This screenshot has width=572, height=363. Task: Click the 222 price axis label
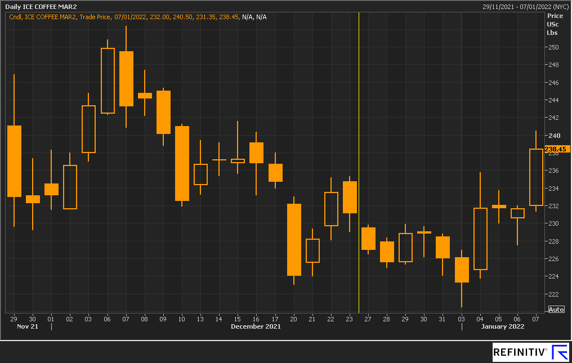click(x=553, y=294)
